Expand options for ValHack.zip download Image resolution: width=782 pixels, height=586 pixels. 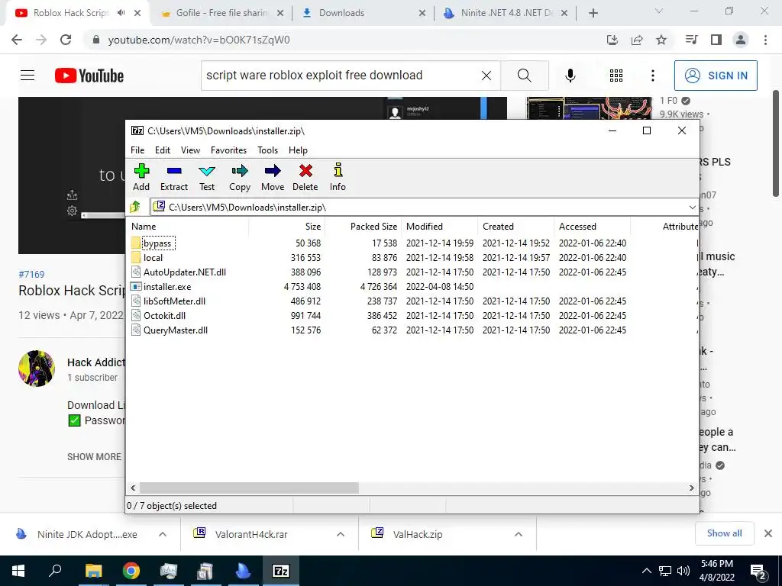519,534
